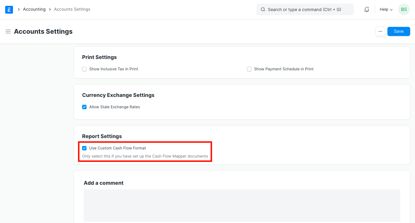The image size is (415, 223).
Task: Open the Help dropdown
Action: [x=386, y=9]
